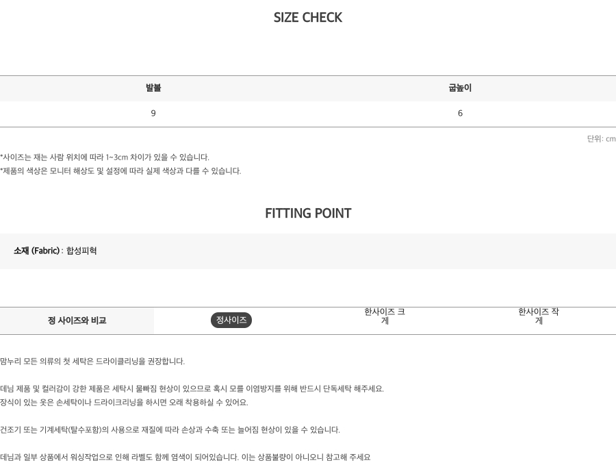The image size is (616, 465).
Task: Click the 맘누리 dry cleaning recommendation line
Action: tap(92, 361)
